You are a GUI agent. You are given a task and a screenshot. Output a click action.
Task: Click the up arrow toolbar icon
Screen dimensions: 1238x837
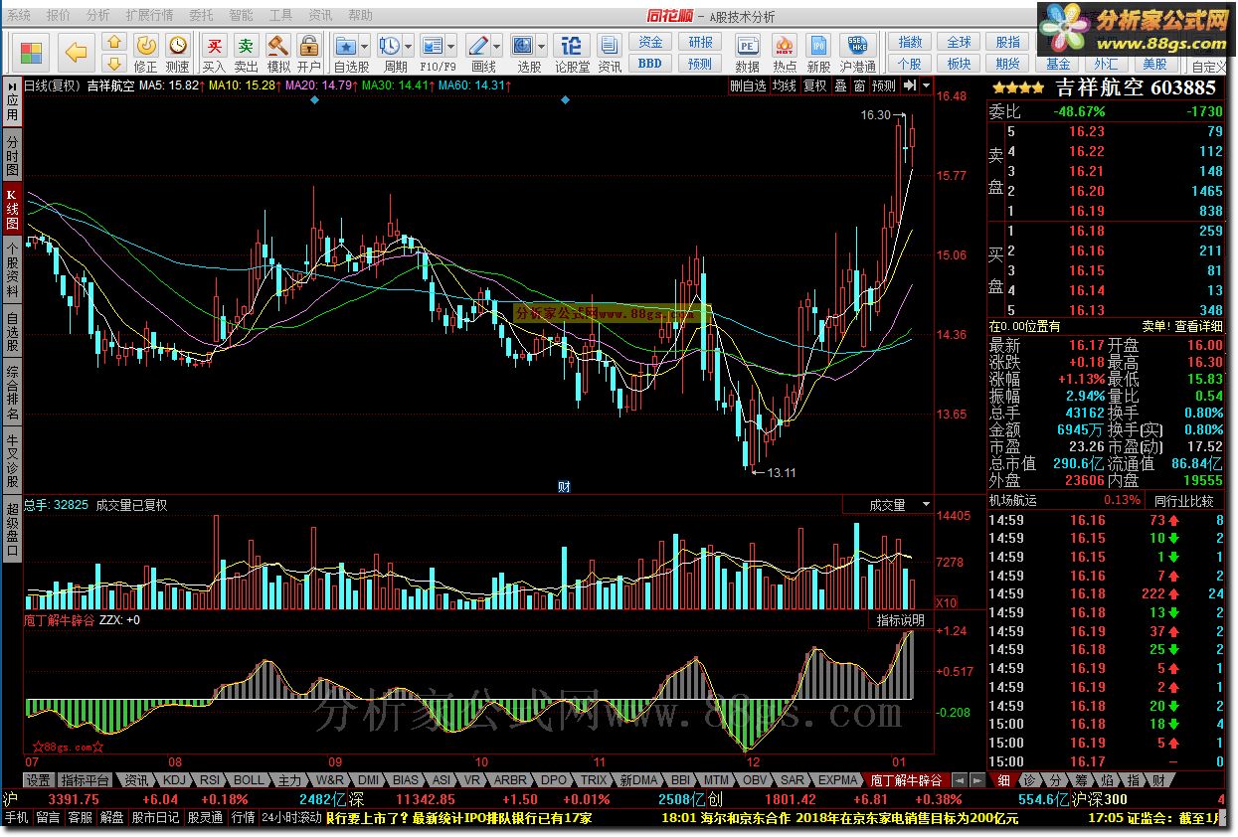pos(114,43)
